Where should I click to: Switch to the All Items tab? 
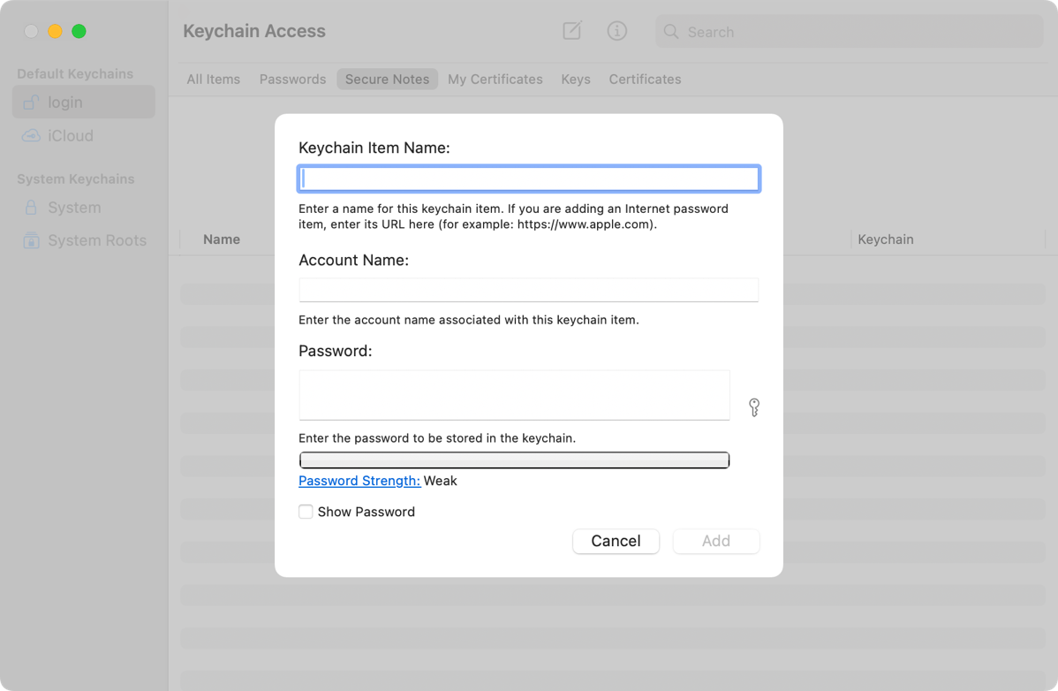coord(213,80)
